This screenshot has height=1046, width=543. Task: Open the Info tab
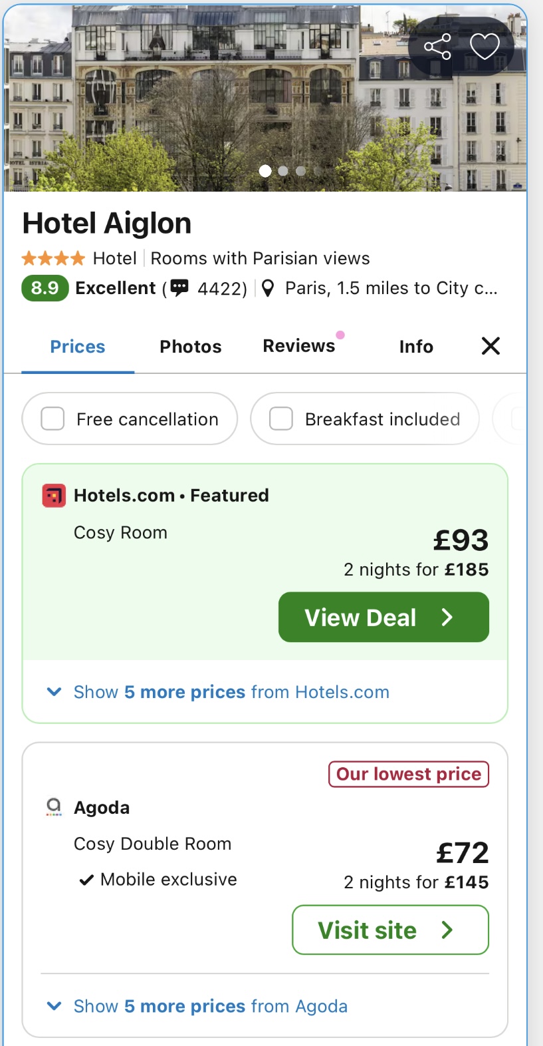(x=415, y=346)
